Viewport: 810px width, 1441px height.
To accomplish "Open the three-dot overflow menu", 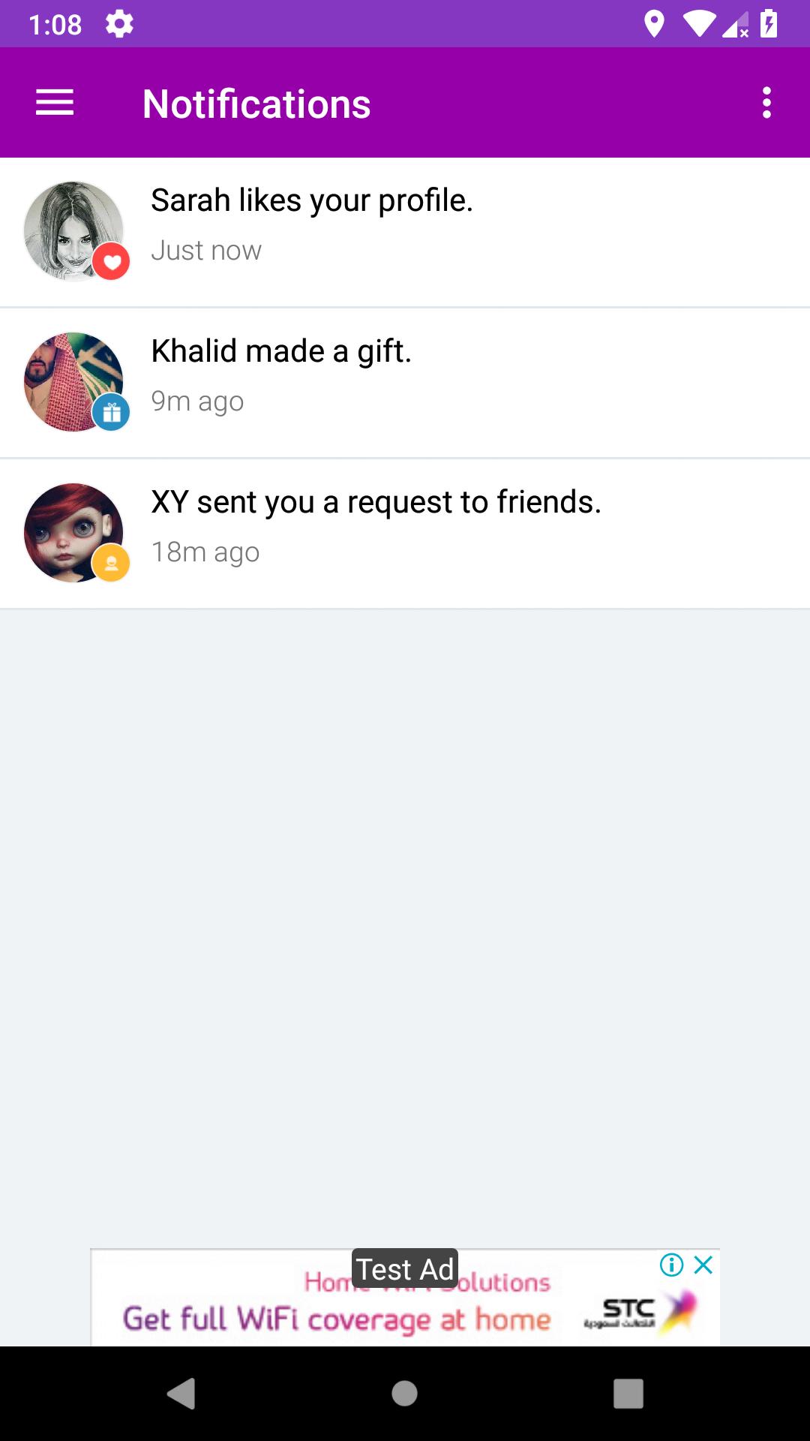I will coord(766,103).
